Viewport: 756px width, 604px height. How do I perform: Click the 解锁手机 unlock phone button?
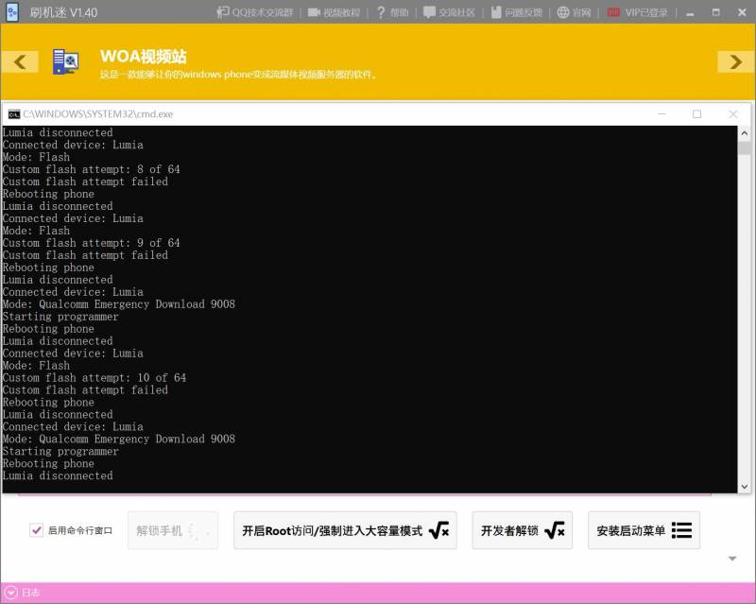click(173, 530)
